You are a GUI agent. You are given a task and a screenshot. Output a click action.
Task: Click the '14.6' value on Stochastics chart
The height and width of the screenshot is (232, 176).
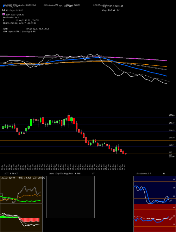coord(170,201)
